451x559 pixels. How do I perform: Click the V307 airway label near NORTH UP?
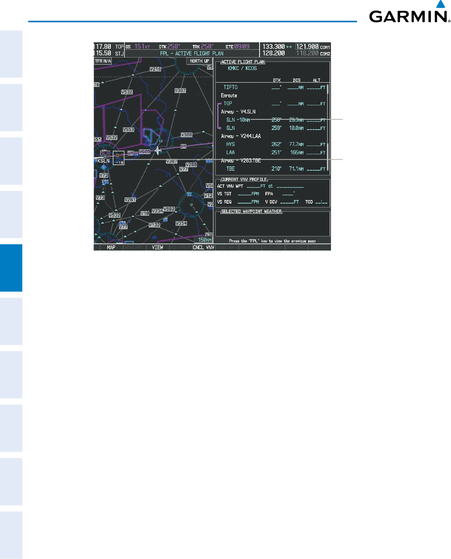pyautogui.click(x=180, y=90)
